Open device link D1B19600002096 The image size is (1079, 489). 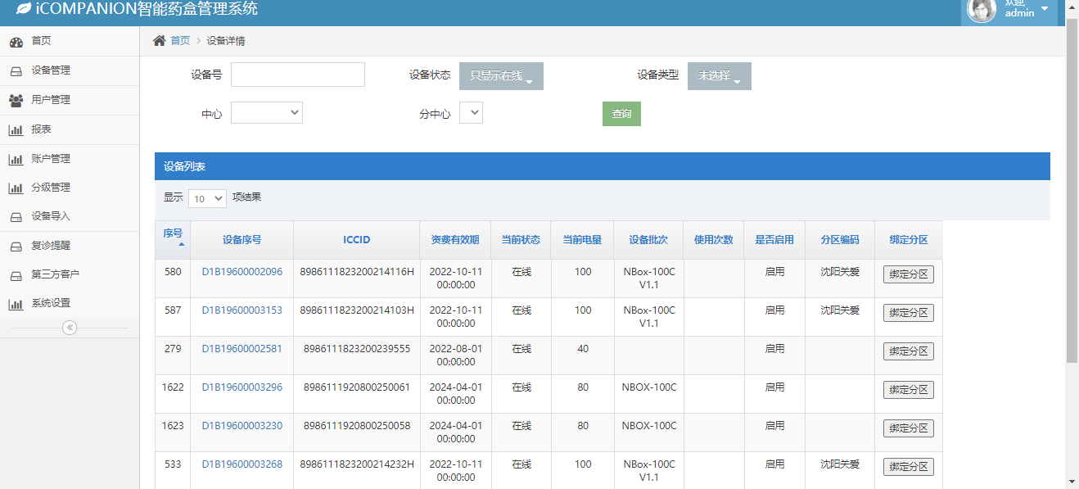coord(242,272)
